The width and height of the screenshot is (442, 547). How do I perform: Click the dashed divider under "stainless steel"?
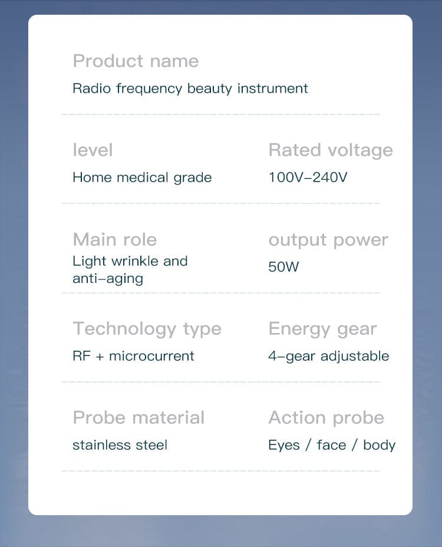[220, 471]
